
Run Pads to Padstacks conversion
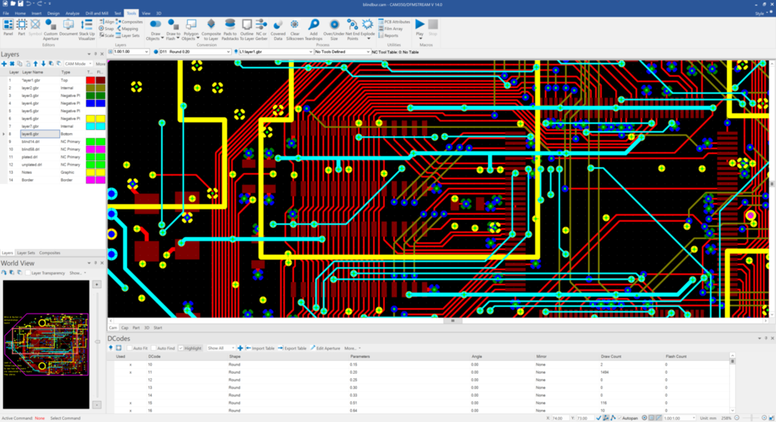[230, 29]
